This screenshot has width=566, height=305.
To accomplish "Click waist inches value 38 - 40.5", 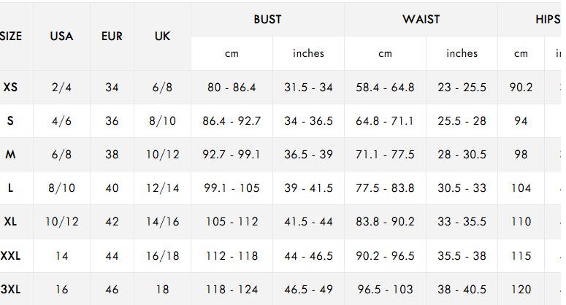I will point(462,289).
